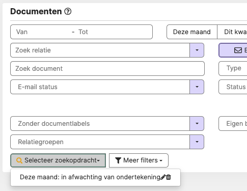Expand the Zoek relatie dropdown arrow
The image size is (247, 191).
click(197, 50)
